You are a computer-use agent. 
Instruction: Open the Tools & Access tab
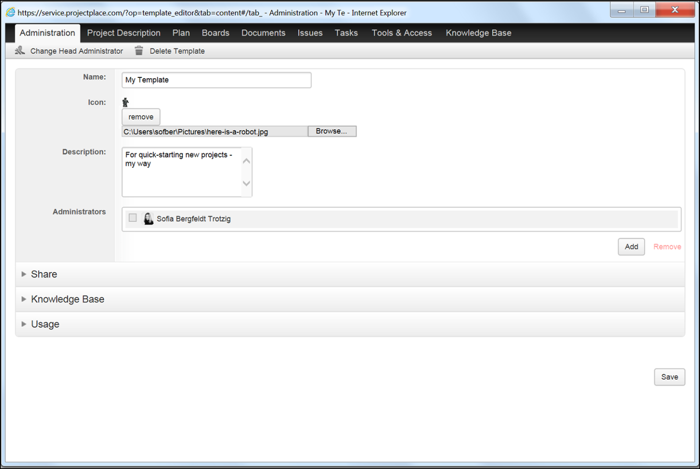pyautogui.click(x=401, y=32)
